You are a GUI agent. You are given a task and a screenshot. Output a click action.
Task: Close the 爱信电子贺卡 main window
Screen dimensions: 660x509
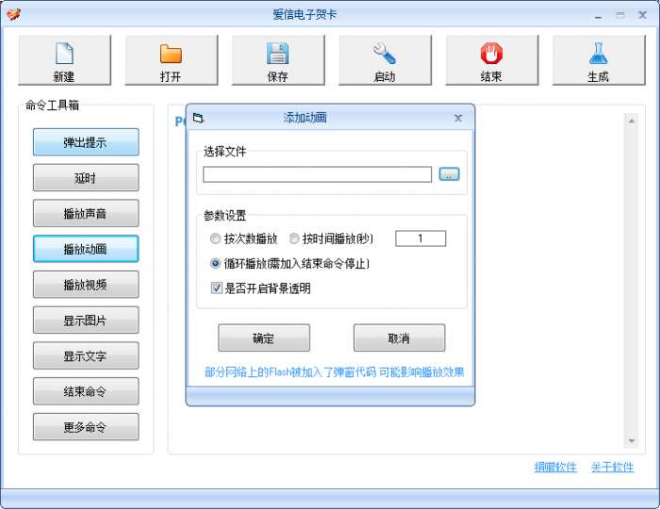point(642,15)
